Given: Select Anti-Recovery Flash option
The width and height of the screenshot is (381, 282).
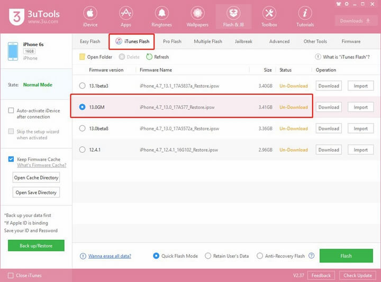Looking at the screenshot, I should click(260, 256).
